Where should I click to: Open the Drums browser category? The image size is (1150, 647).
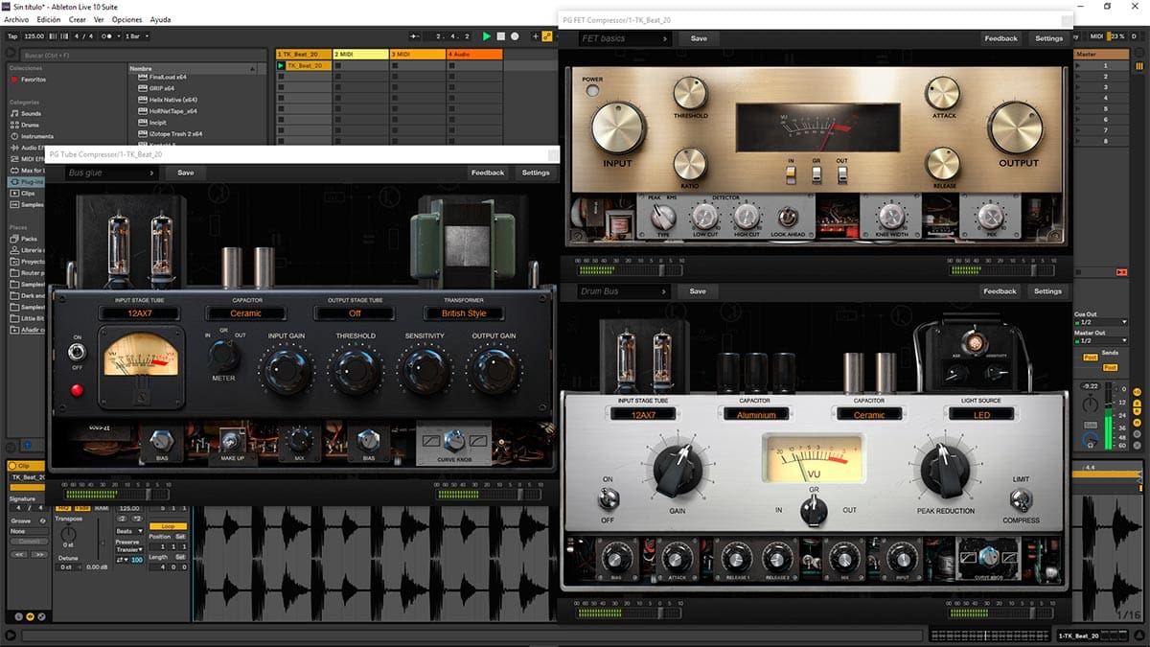[x=31, y=125]
